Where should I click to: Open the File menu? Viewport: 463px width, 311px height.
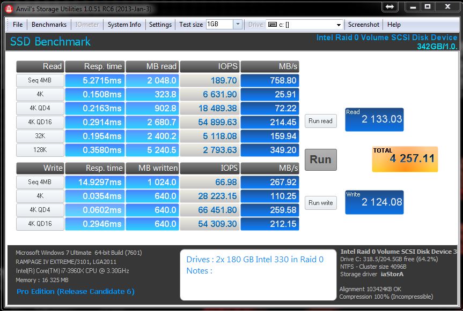tap(18, 25)
